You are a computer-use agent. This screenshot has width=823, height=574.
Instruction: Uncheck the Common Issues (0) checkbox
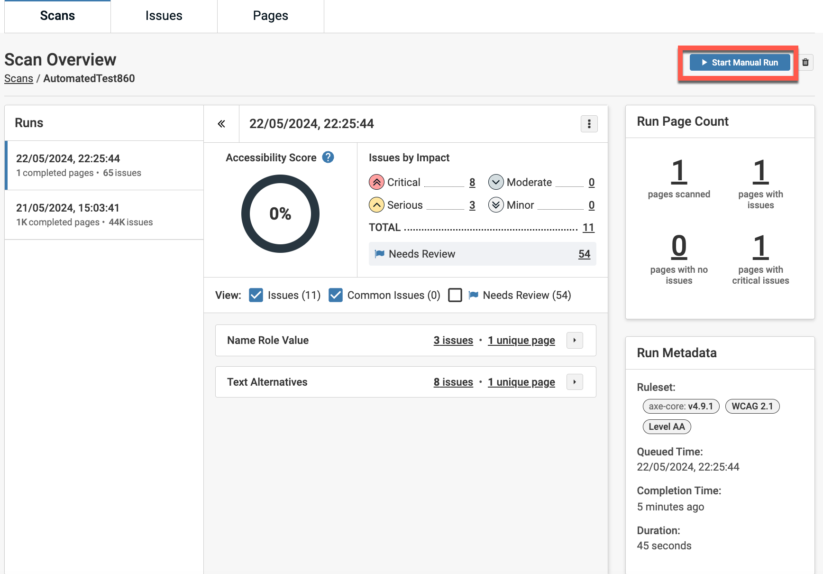(336, 295)
